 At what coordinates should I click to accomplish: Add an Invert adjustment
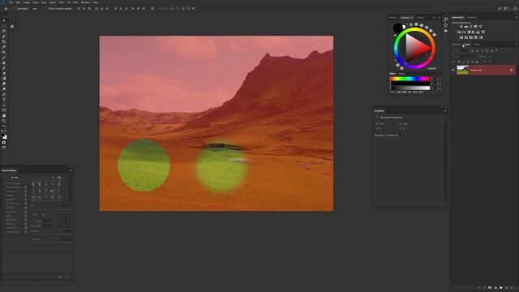point(461,37)
